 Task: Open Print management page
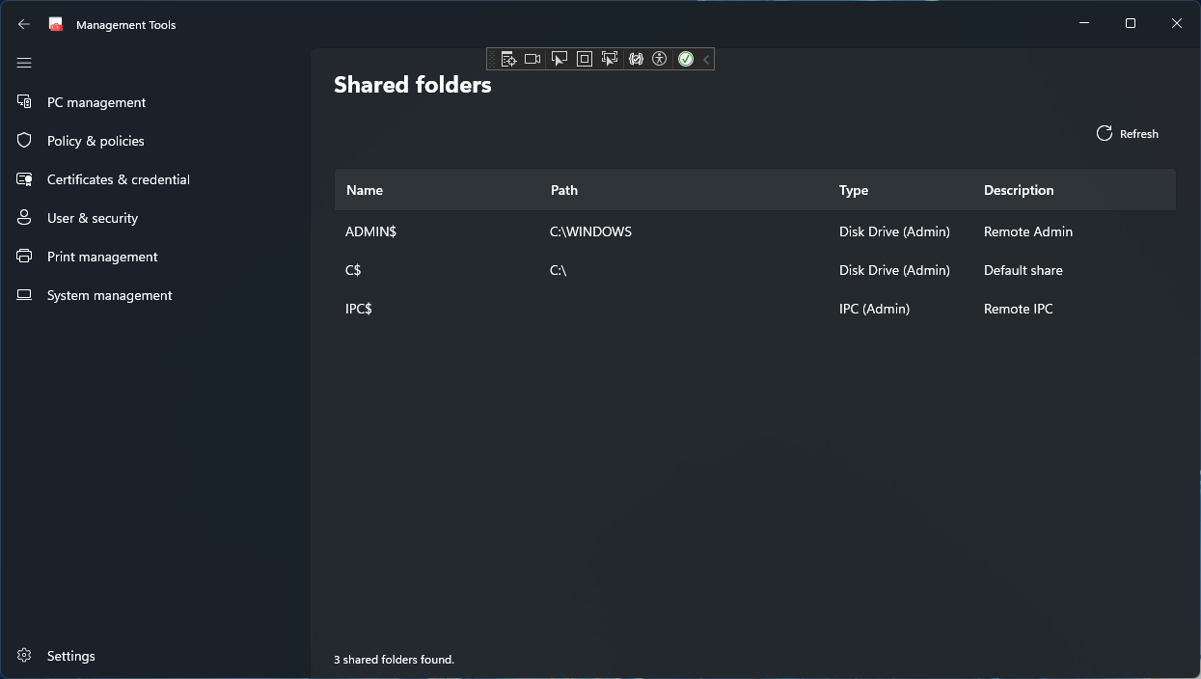coord(102,257)
